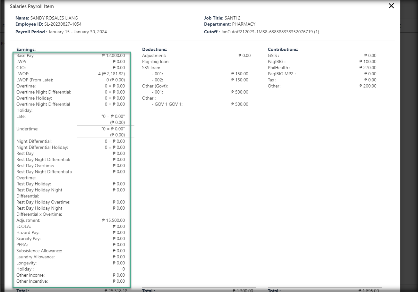Viewport: 418px width, 292px height.
Task: Close the Salaries Payroll Item dialog
Action: pyautogui.click(x=391, y=6)
